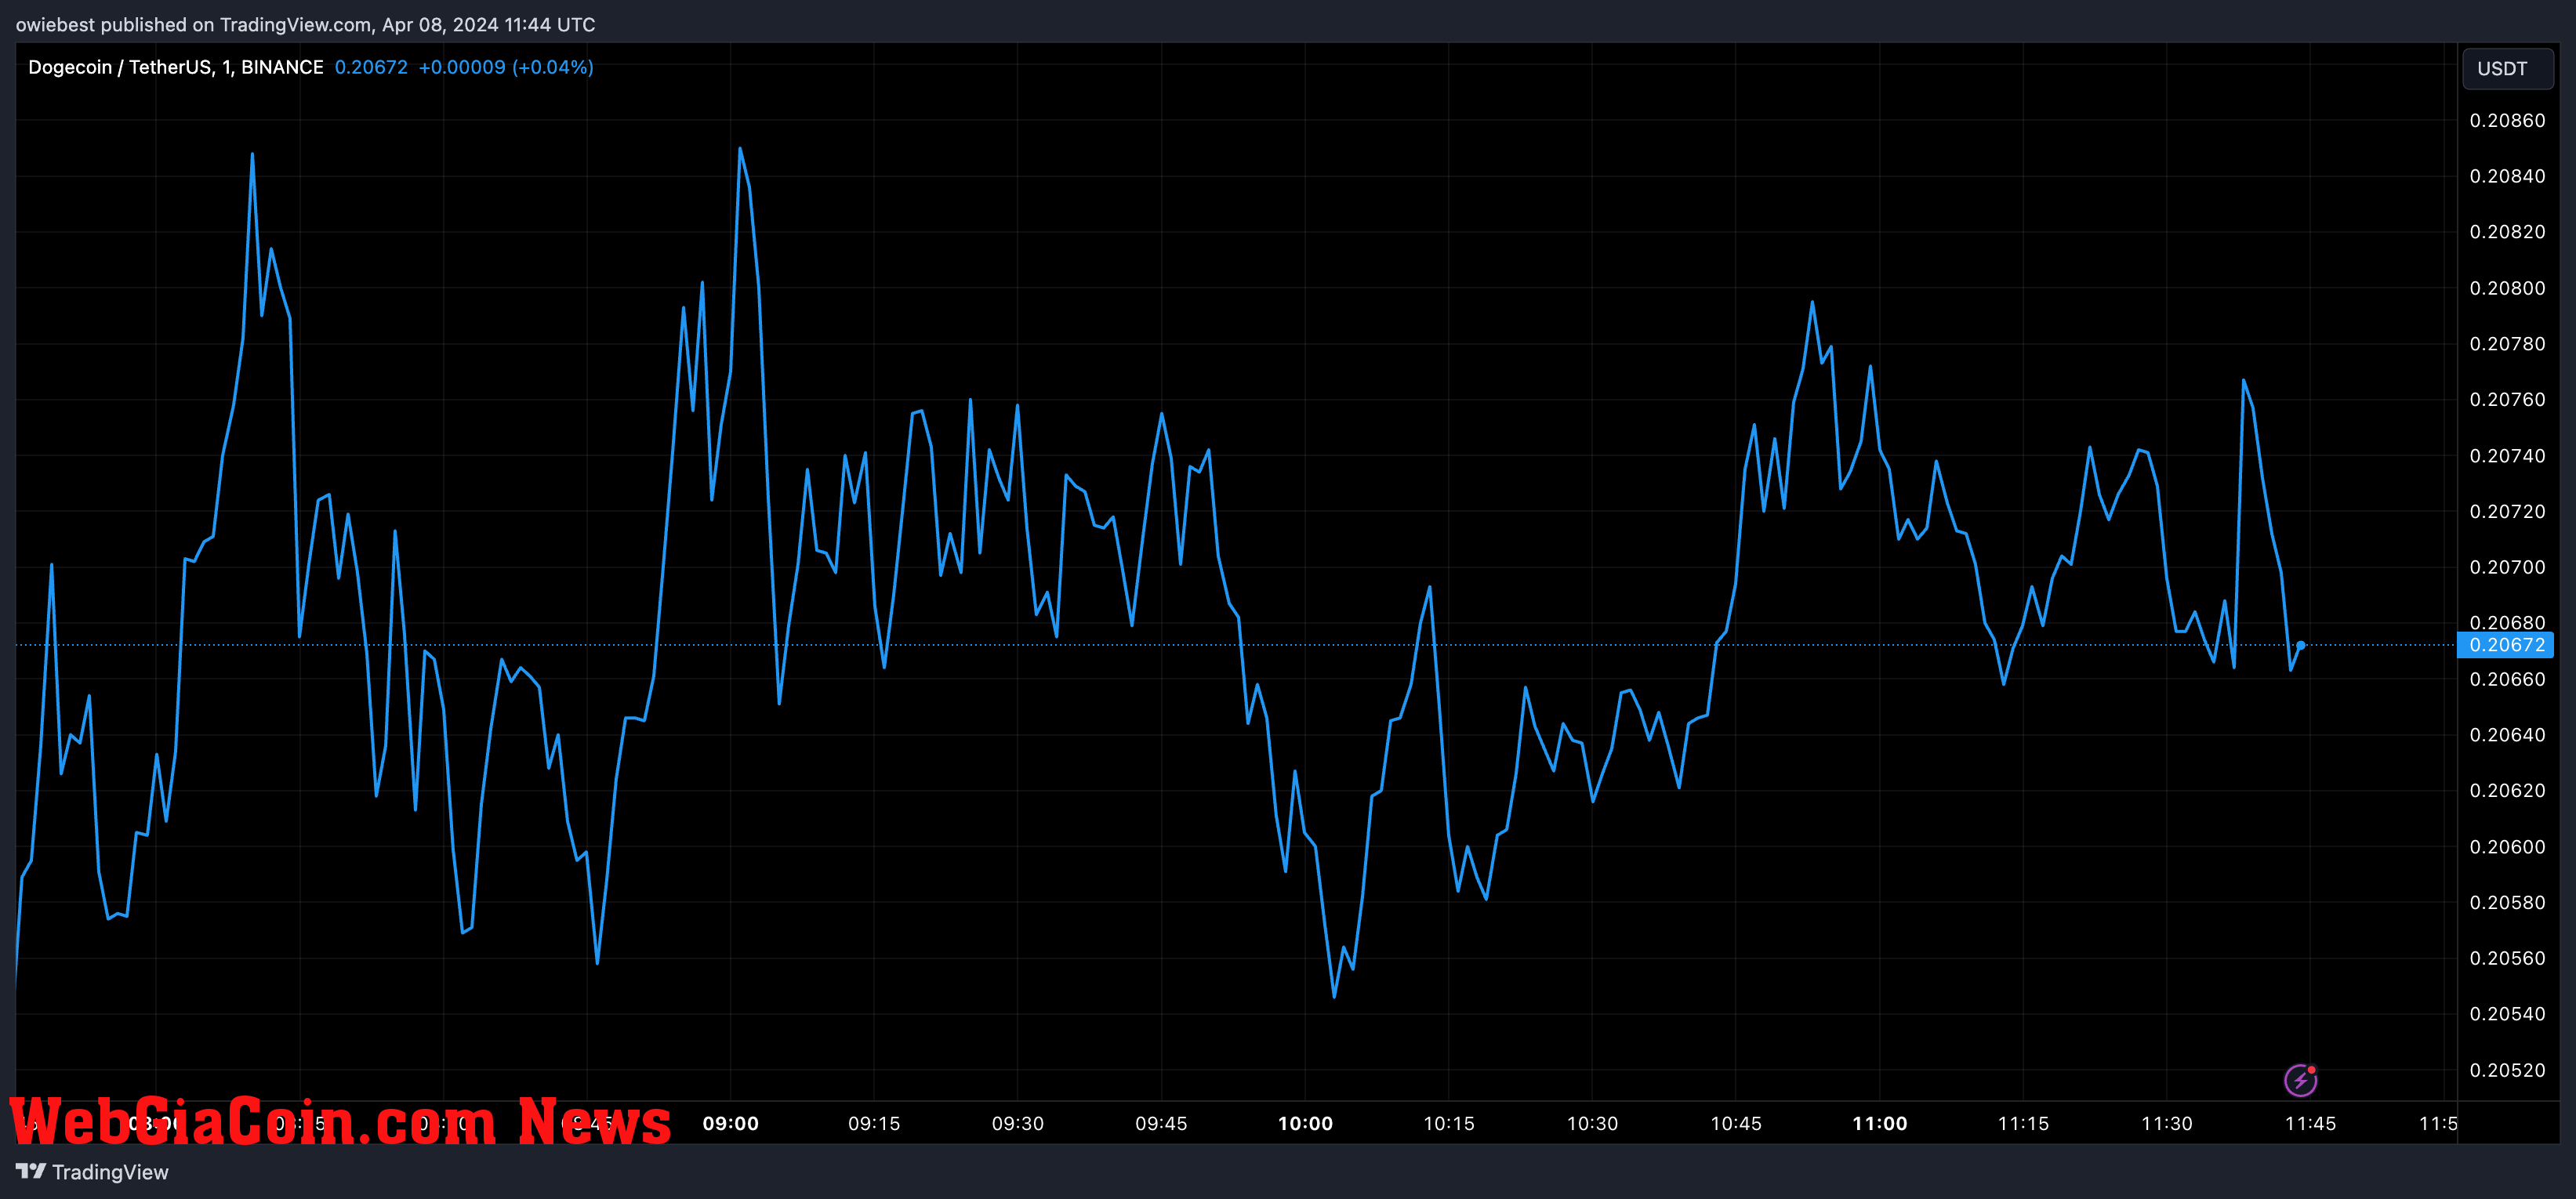Click the 0.20700 price axis label
2576x1199 pixels.
[2507, 567]
